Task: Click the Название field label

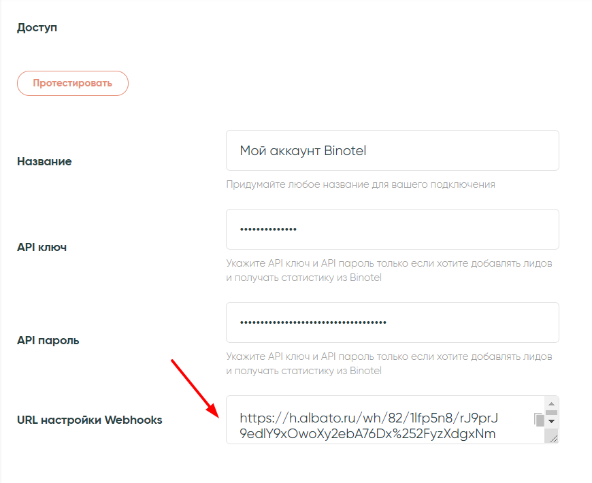Action: [44, 161]
